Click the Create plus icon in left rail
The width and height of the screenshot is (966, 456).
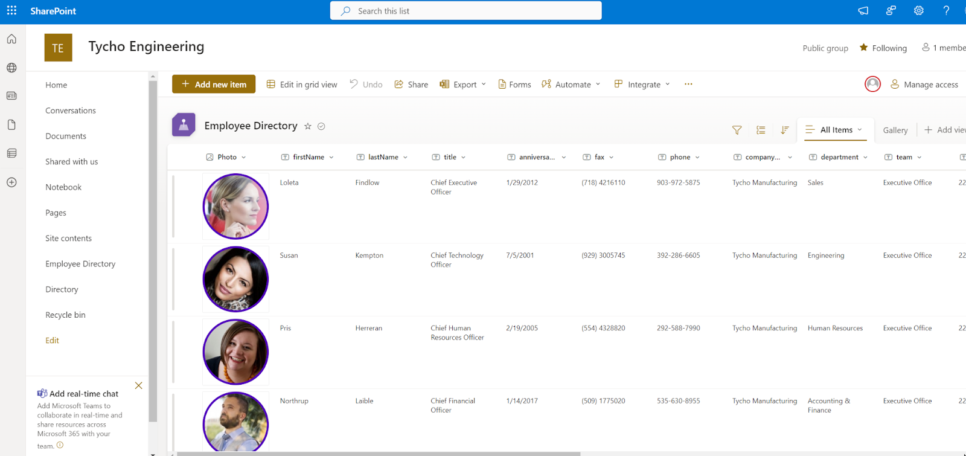click(x=11, y=182)
